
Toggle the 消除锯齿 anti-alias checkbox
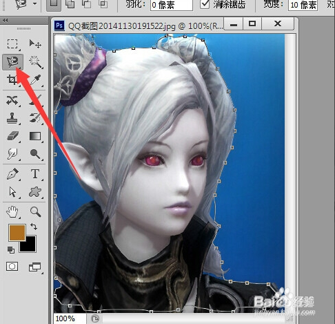[x=205, y=4]
